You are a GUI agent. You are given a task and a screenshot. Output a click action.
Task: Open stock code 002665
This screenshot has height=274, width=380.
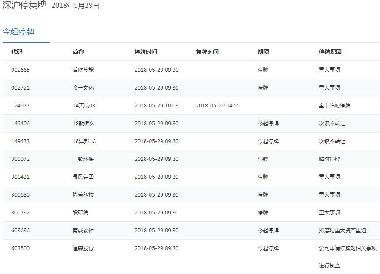click(20, 70)
